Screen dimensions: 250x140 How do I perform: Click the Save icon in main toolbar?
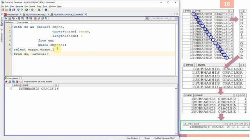click(x=10, y=10)
